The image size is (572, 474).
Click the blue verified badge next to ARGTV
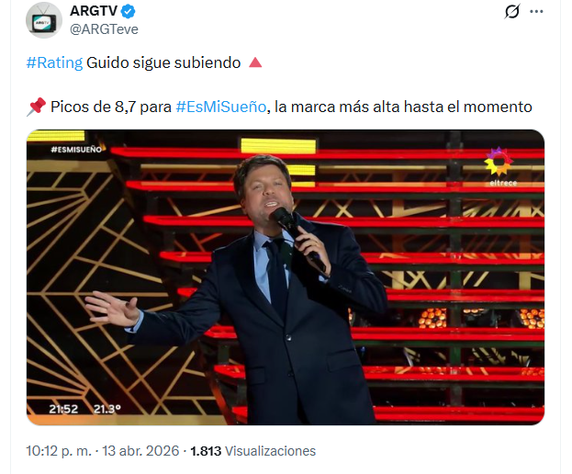point(128,11)
